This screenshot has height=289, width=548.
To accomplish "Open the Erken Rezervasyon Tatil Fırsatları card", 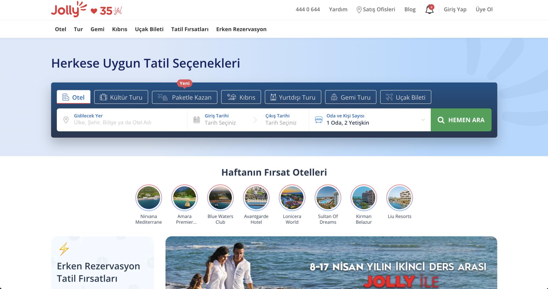I will [102, 263].
